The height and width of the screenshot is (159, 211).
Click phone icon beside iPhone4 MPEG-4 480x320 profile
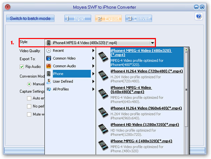pyautogui.click(x=103, y=57)
